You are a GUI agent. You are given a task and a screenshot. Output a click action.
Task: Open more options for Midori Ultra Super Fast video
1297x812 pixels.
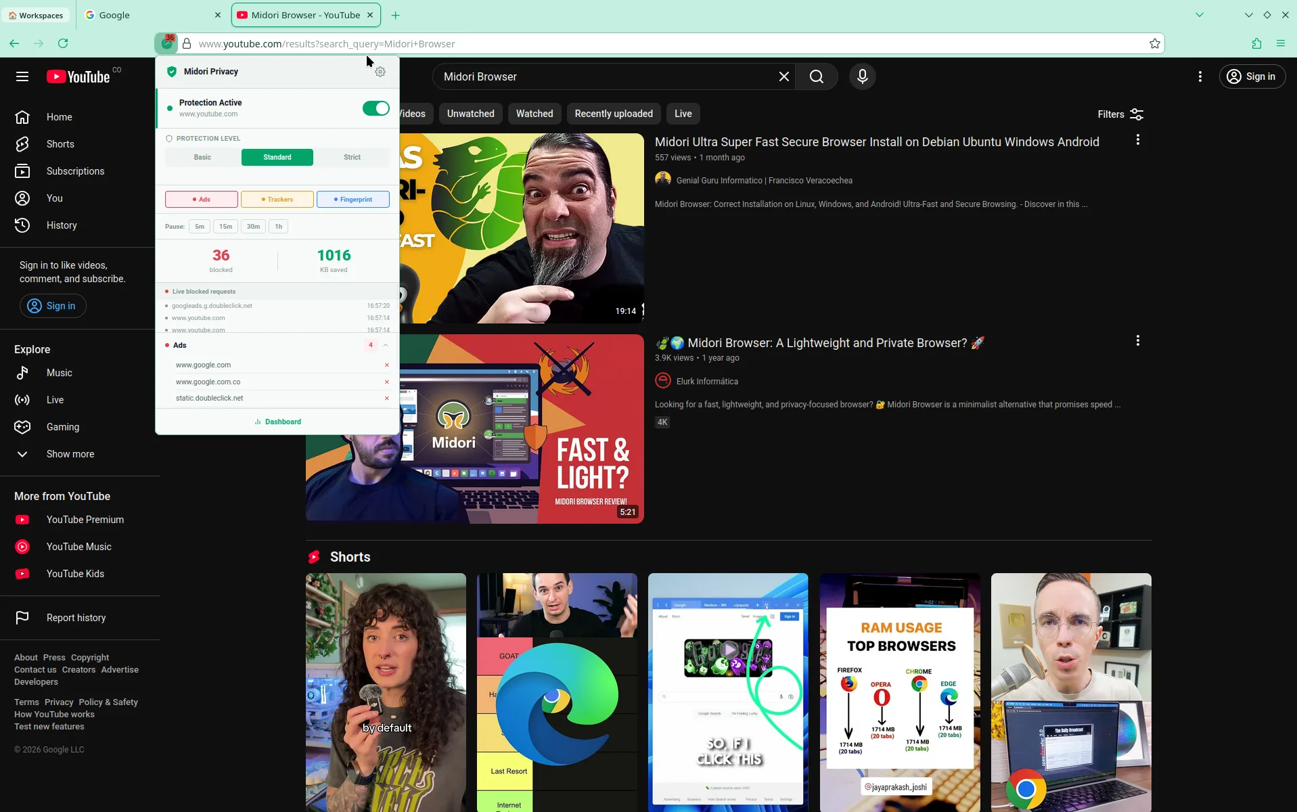coord(1137,139)
